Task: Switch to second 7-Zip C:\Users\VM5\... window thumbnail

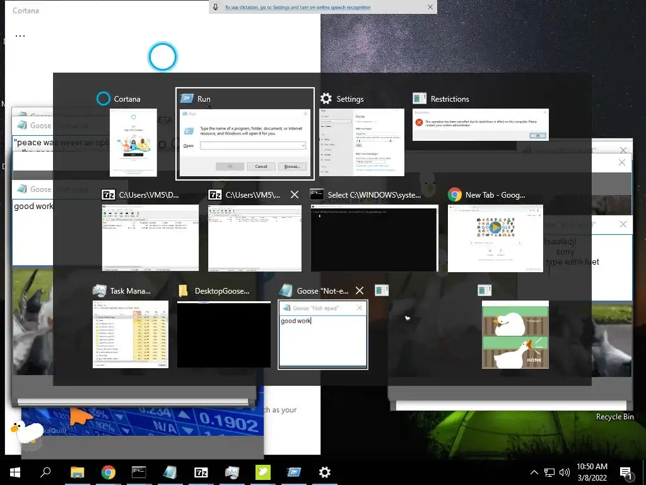Action: (255, 238)
